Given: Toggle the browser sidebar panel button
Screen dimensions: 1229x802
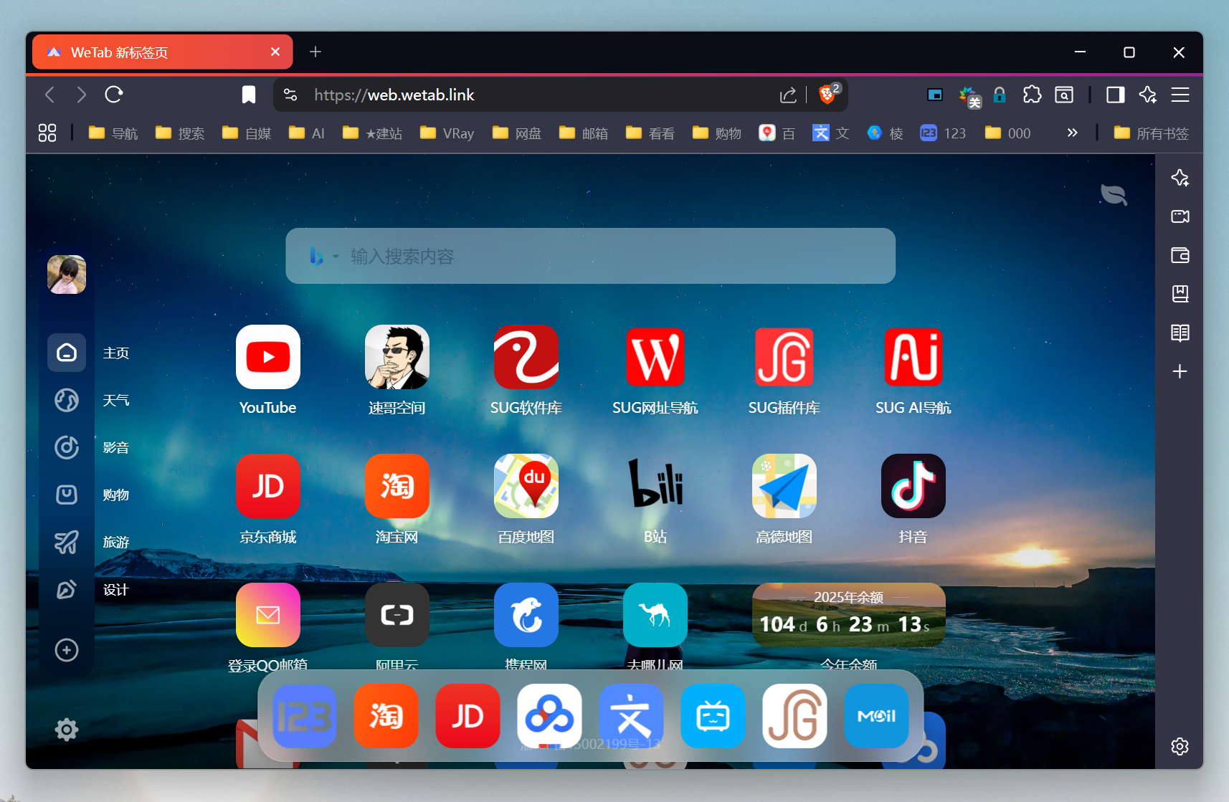Looking at the screenshot, I should tap(1115, 95).
